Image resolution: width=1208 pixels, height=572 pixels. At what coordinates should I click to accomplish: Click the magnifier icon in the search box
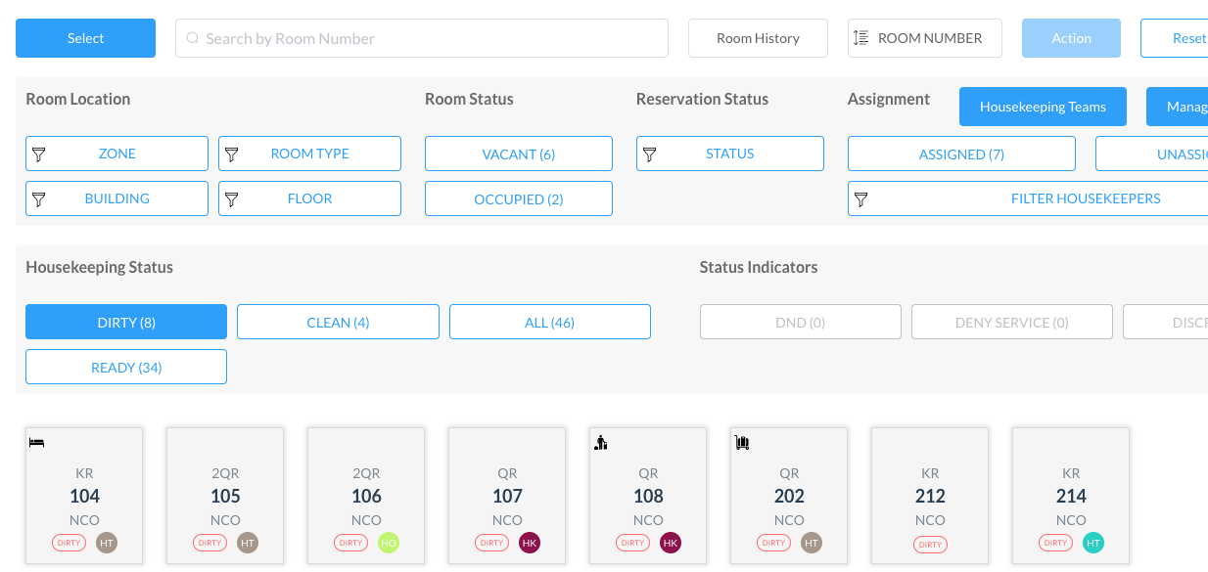[x=193, y=39]
